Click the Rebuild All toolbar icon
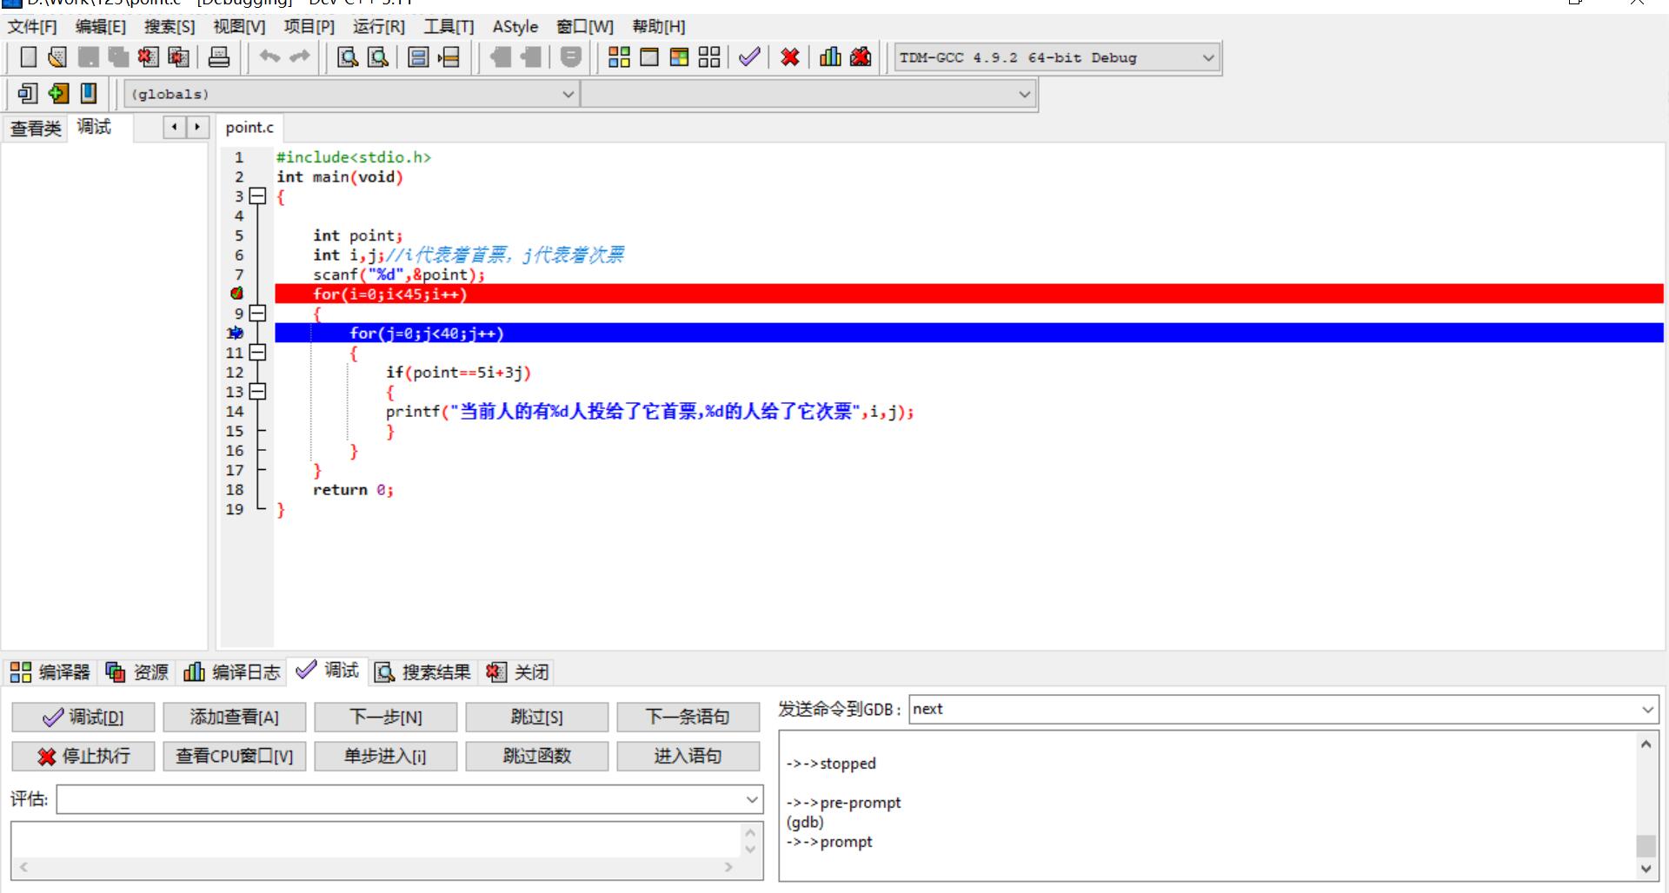 pyautogui.click(x=709, y=57)
